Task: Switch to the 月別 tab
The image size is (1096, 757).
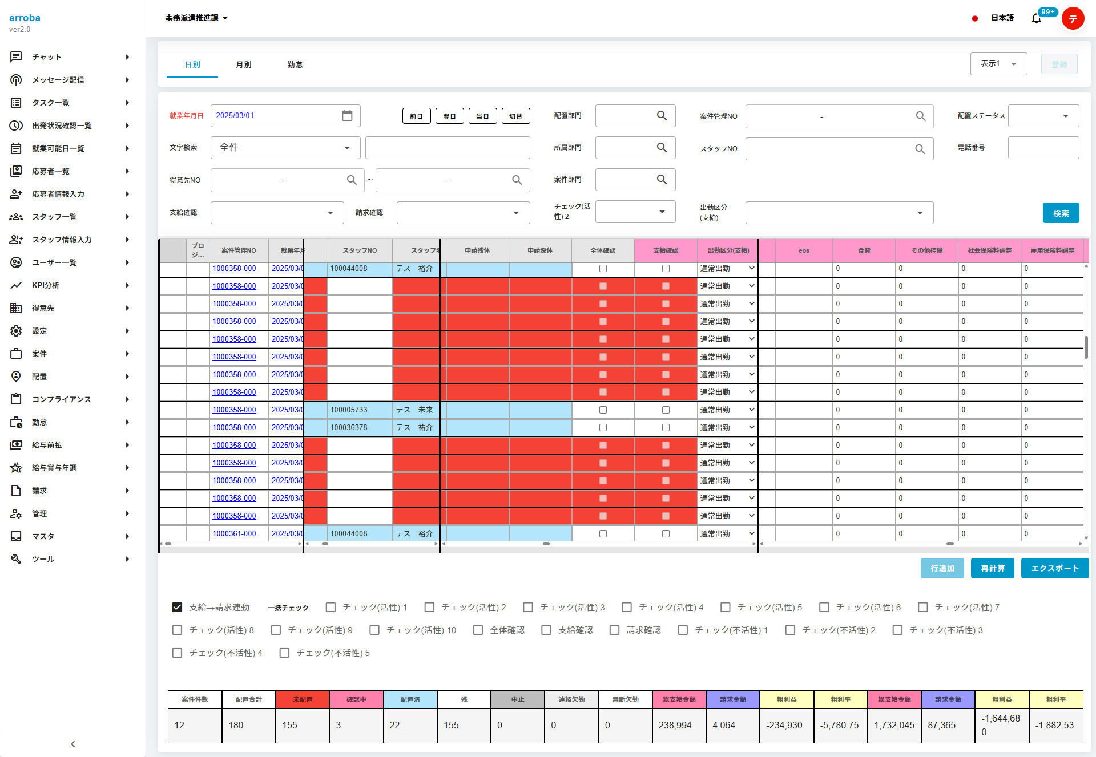Action: 244,64
